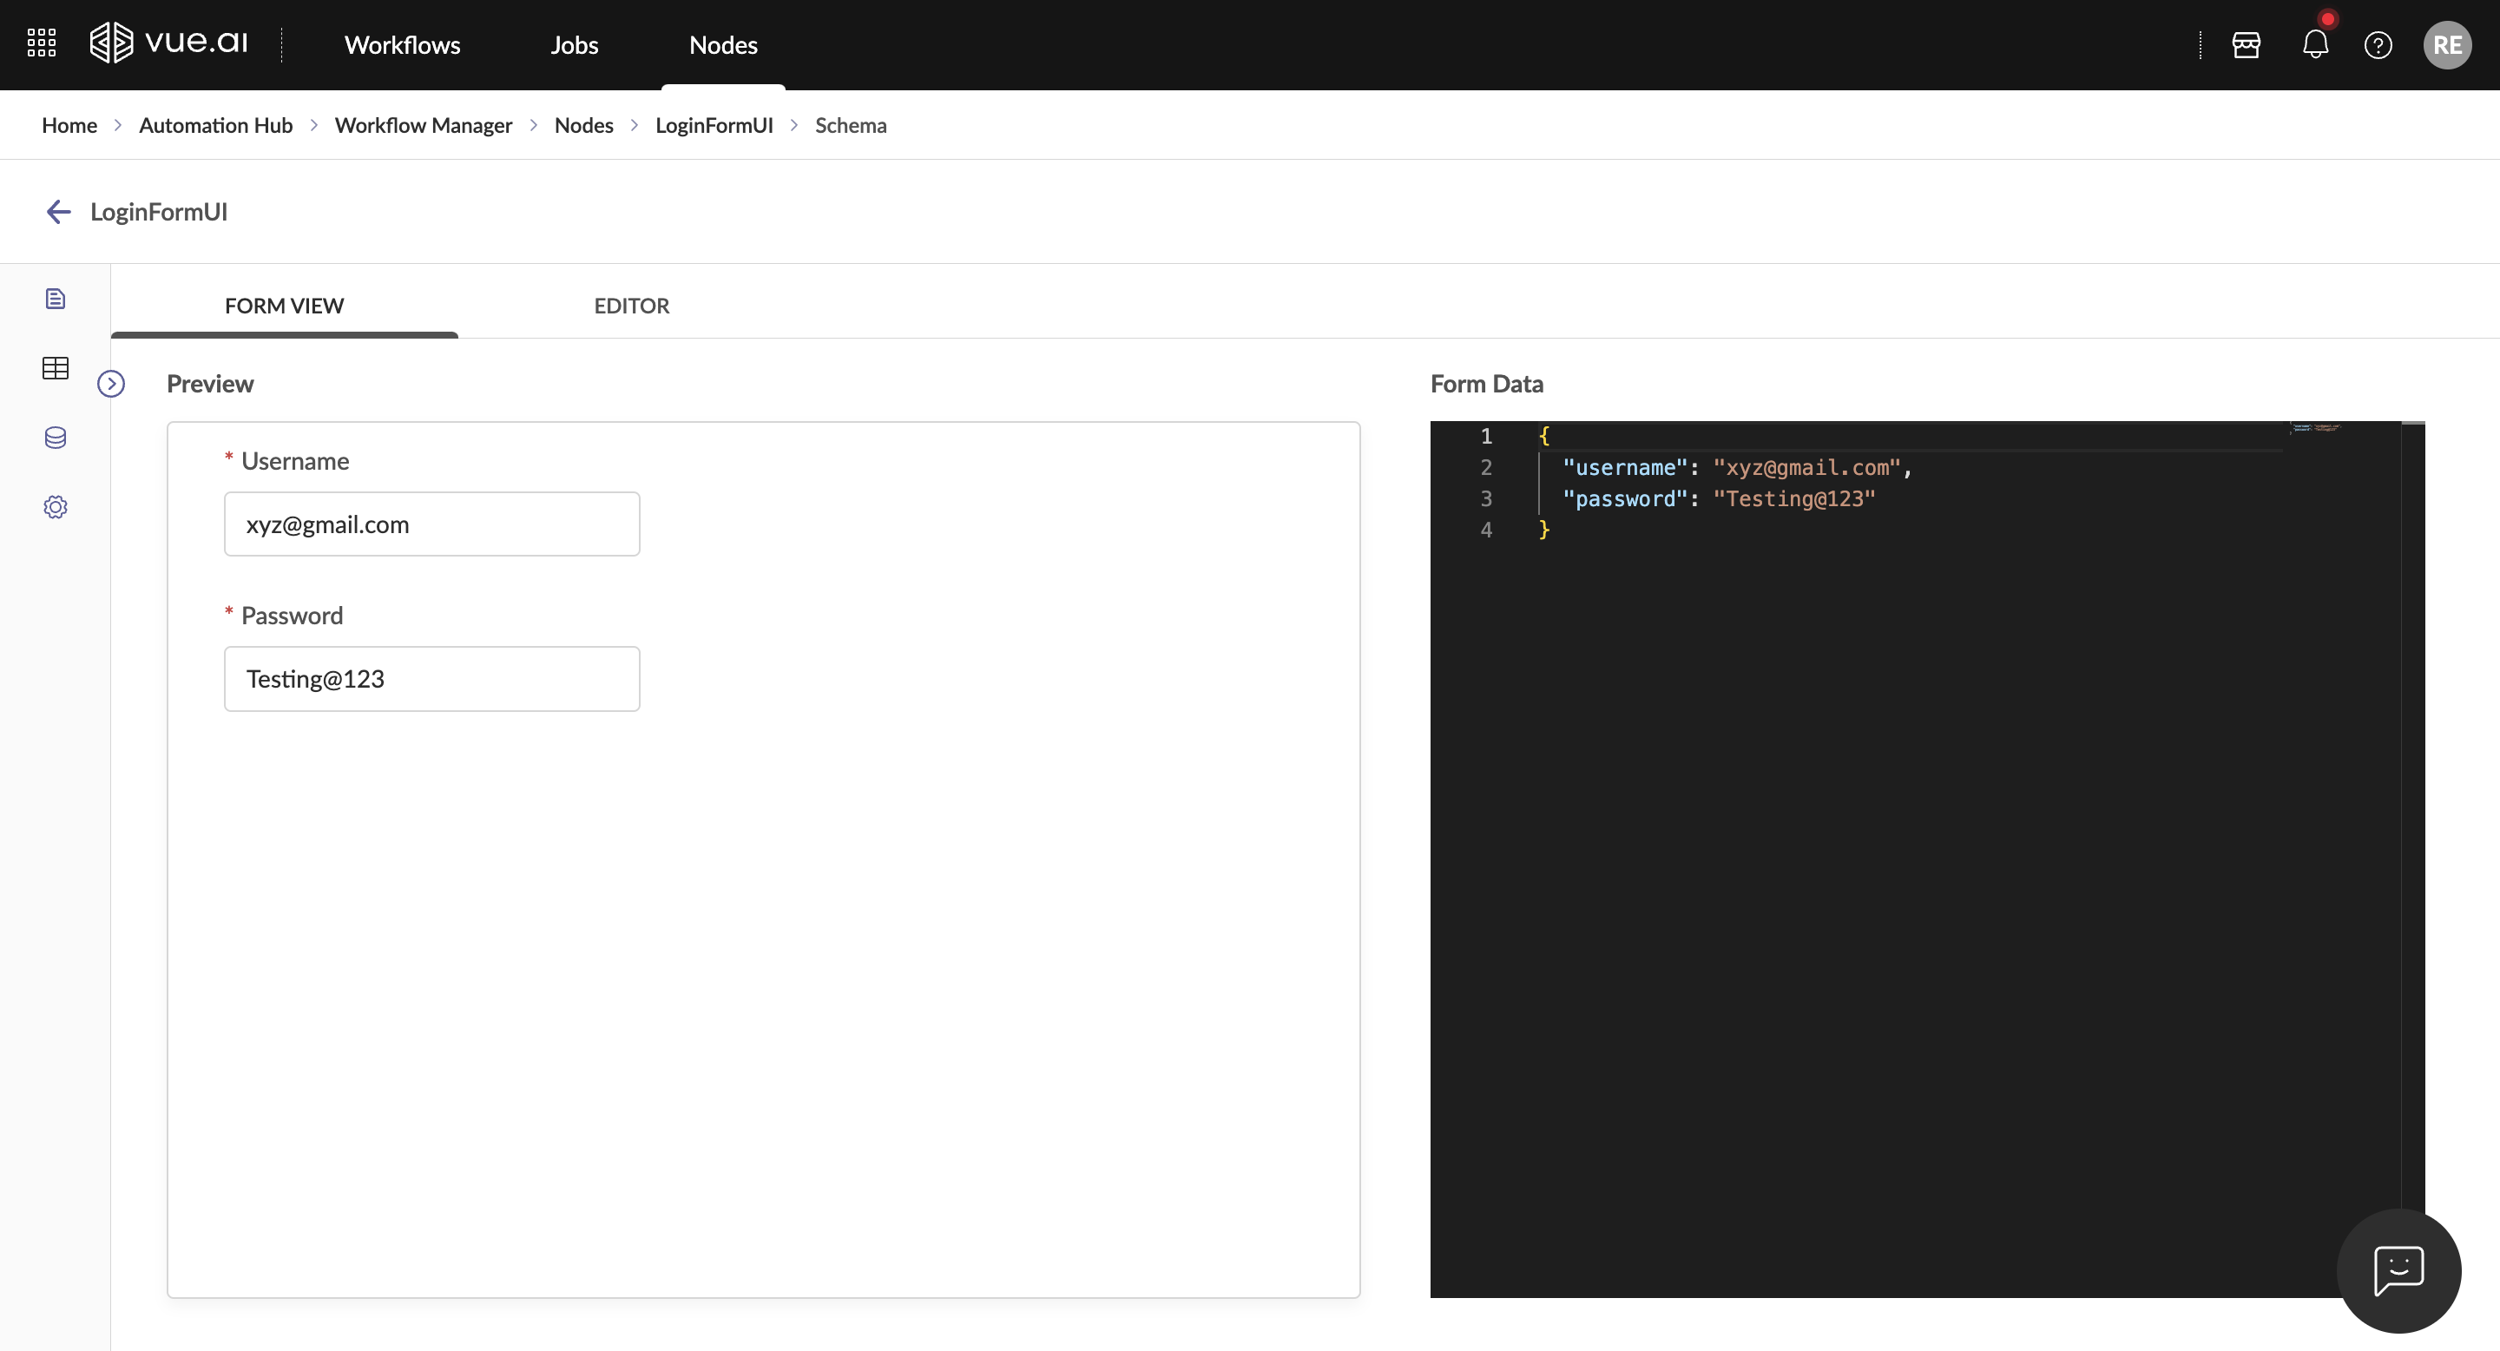Open the database sidebar icon

tap(56, 438)
